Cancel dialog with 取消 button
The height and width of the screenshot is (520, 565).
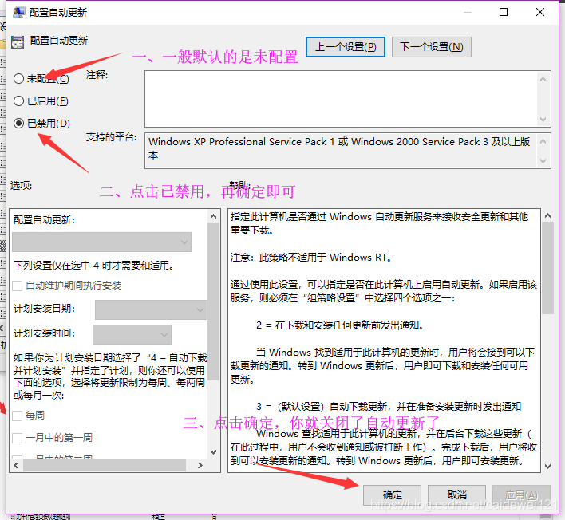pos(457,495)
